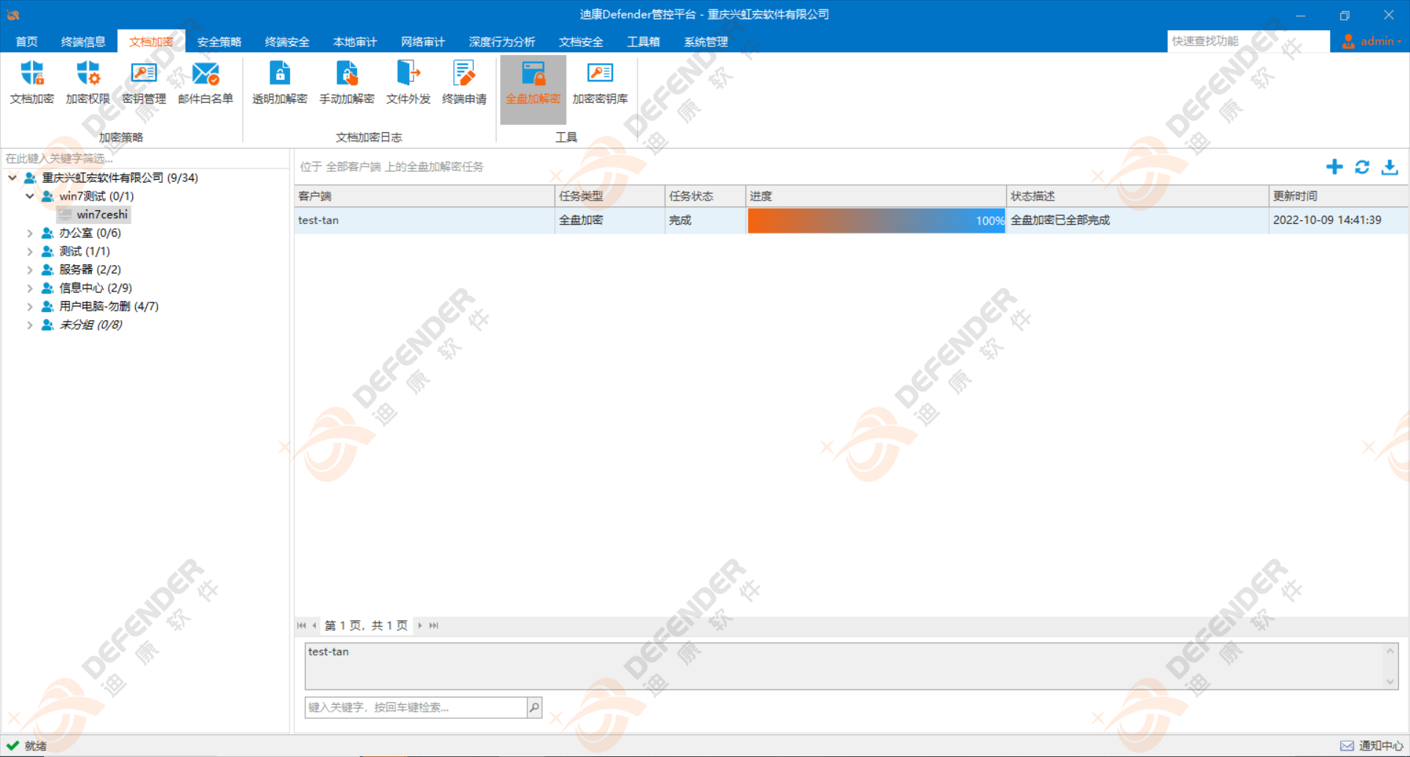This screenshot has height=757, width=1410.
Task: Click the tree keyword filter field
Action: coord(145,159)
